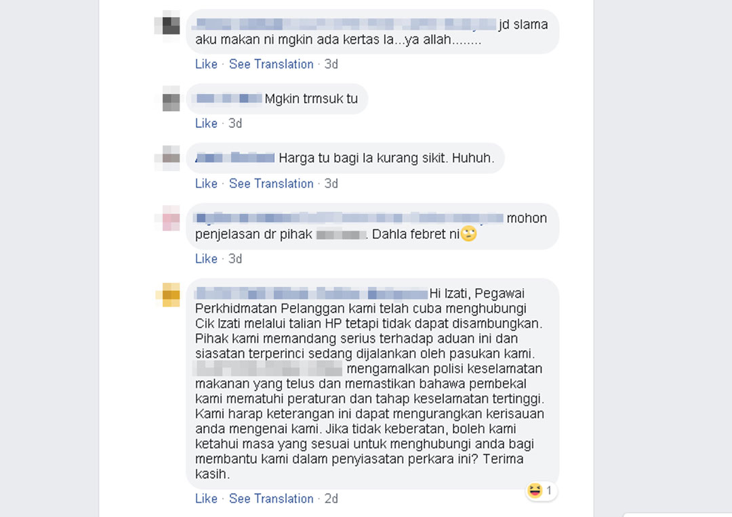The width and height of the screenshot is (732, 517).
Task: Open blurred author name before 'Harga tu bagi'
Action: click(x=235, y=158)
